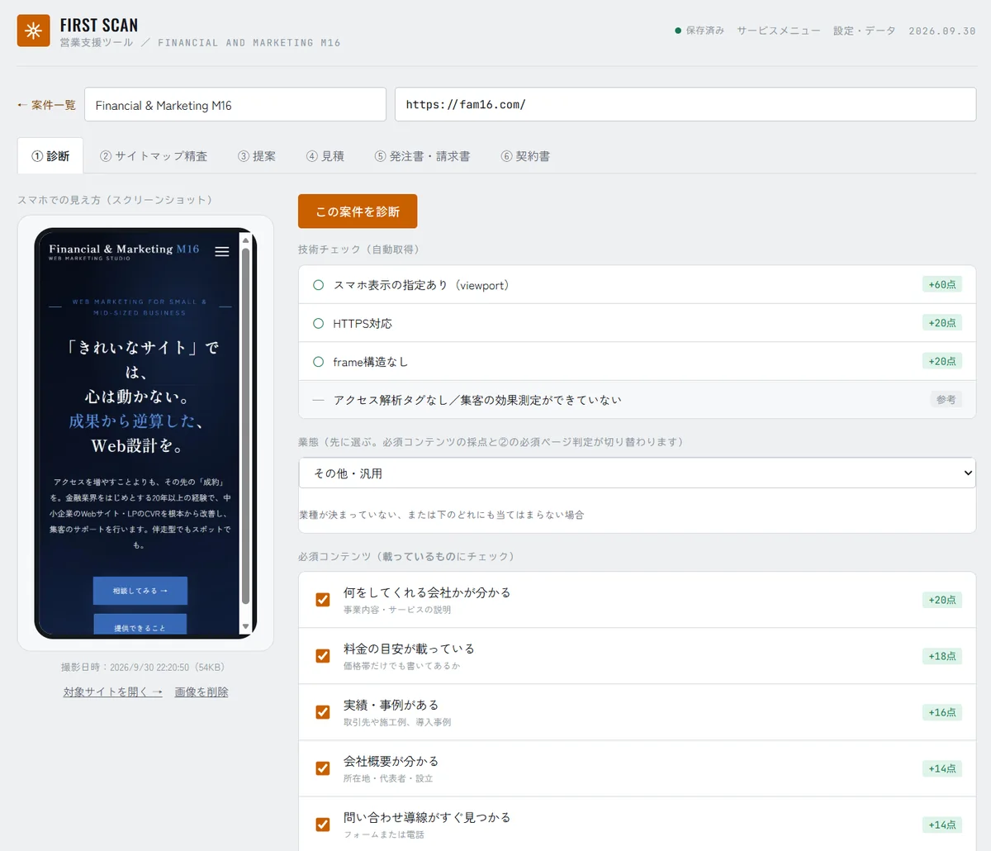Viewport: 991px width, 851px height.
Task: Click the 画像を削除 link
Action: click(202, 692)
